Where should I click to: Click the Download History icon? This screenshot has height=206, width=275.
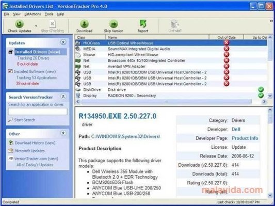click(11, 142)
